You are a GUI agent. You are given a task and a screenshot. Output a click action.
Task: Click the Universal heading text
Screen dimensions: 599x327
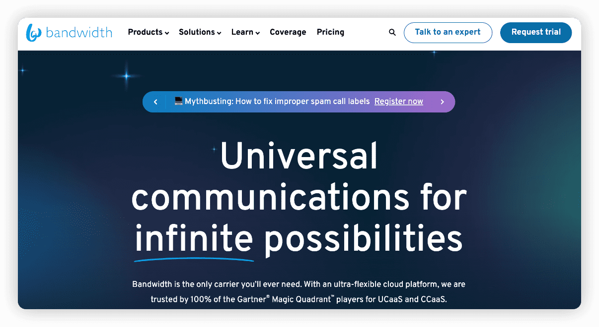coord(299,156)
